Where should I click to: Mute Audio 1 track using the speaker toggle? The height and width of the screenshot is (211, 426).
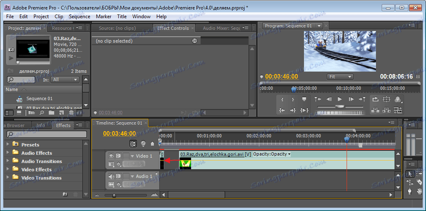[111, 176]
